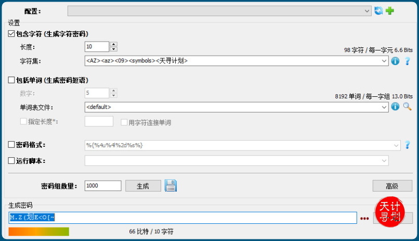Click the info icon beside 字符集 dropdown
Image resolution: width=419 pixels, height=241 pixels.
coord(395,61)
